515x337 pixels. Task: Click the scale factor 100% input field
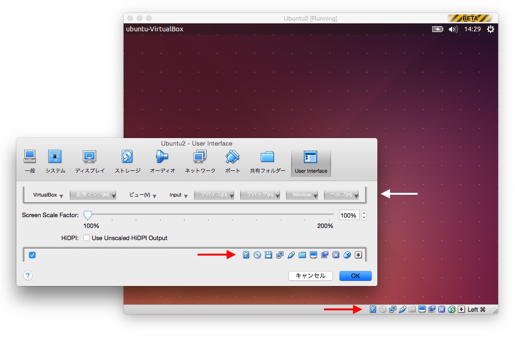click(x=349, y=215)
